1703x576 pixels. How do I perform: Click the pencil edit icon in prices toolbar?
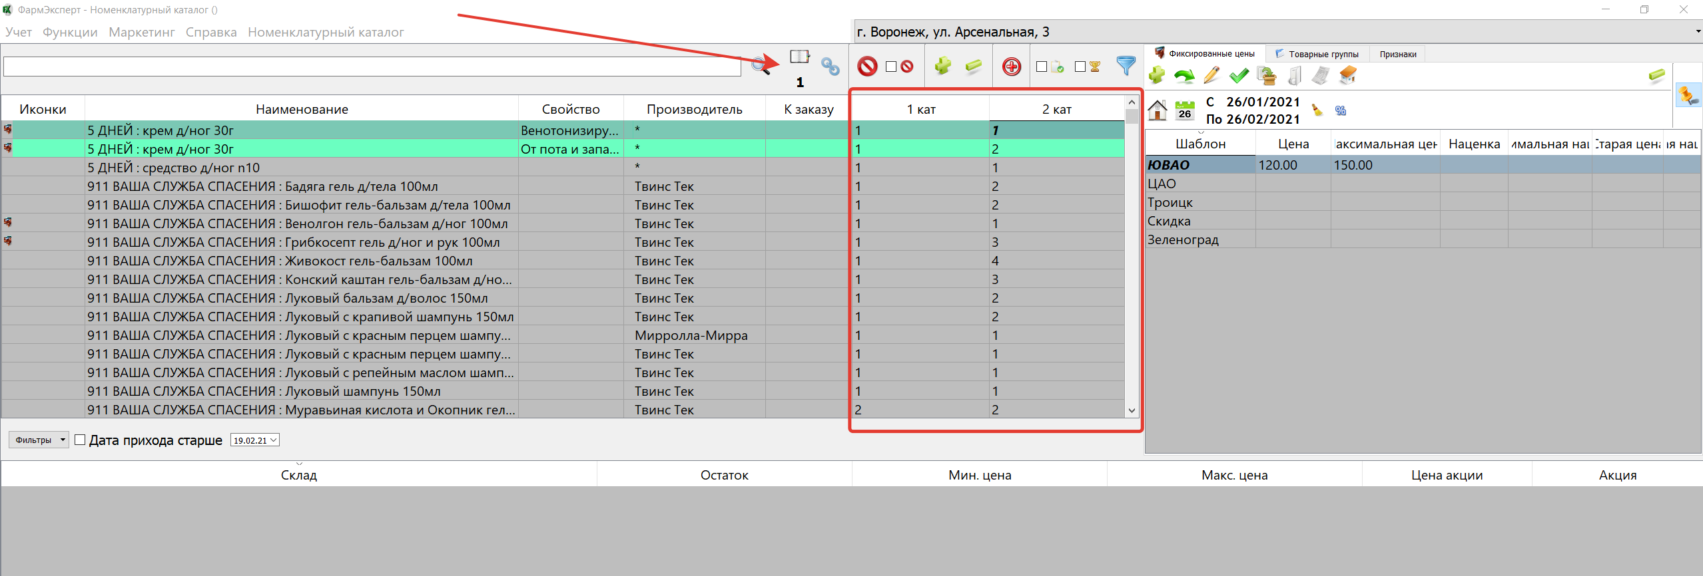click(x=1211, y=76)
